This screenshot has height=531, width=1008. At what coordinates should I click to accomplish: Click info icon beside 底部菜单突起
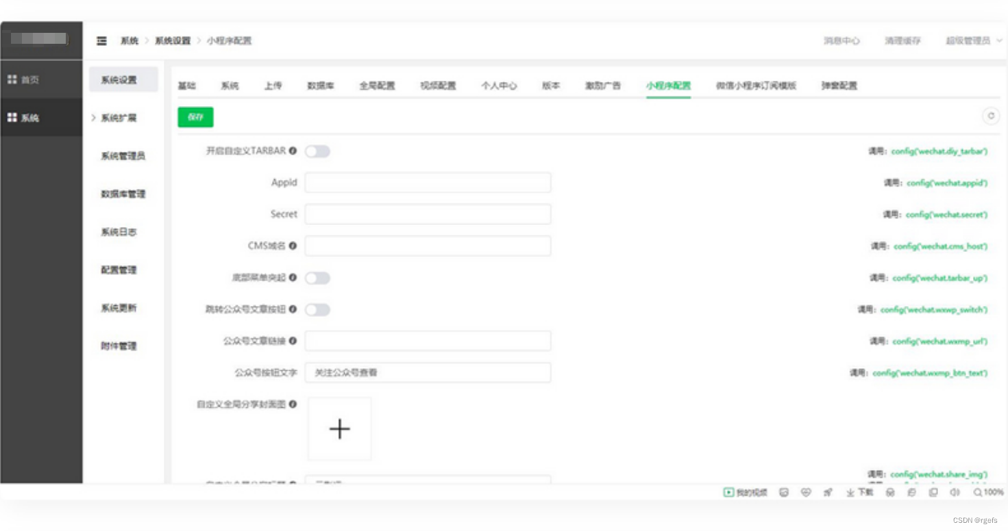coord(293,278)
